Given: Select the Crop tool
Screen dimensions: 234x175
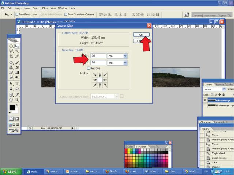Looking at the screenshot, I should pyautogui.click(x=11, y=56).
